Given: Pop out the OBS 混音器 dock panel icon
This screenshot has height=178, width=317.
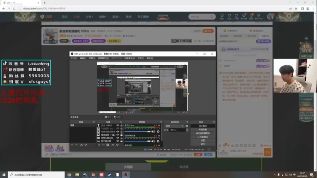Looking at the screenshot, I should (161, 122).
